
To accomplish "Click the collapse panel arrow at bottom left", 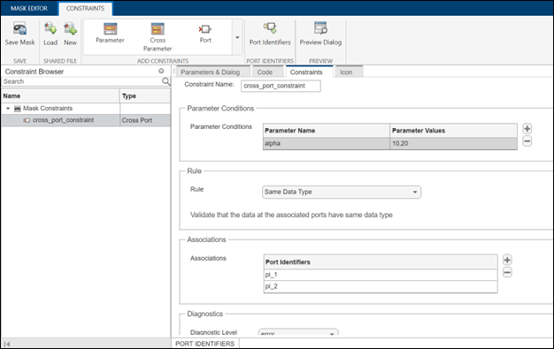I will (7, 344).
